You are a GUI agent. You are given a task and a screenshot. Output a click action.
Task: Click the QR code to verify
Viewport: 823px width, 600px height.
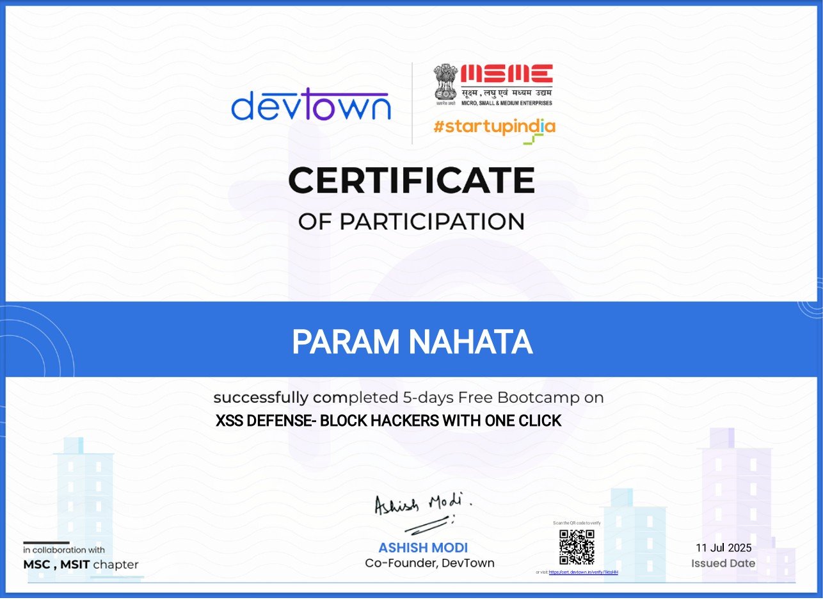[577, 547]
